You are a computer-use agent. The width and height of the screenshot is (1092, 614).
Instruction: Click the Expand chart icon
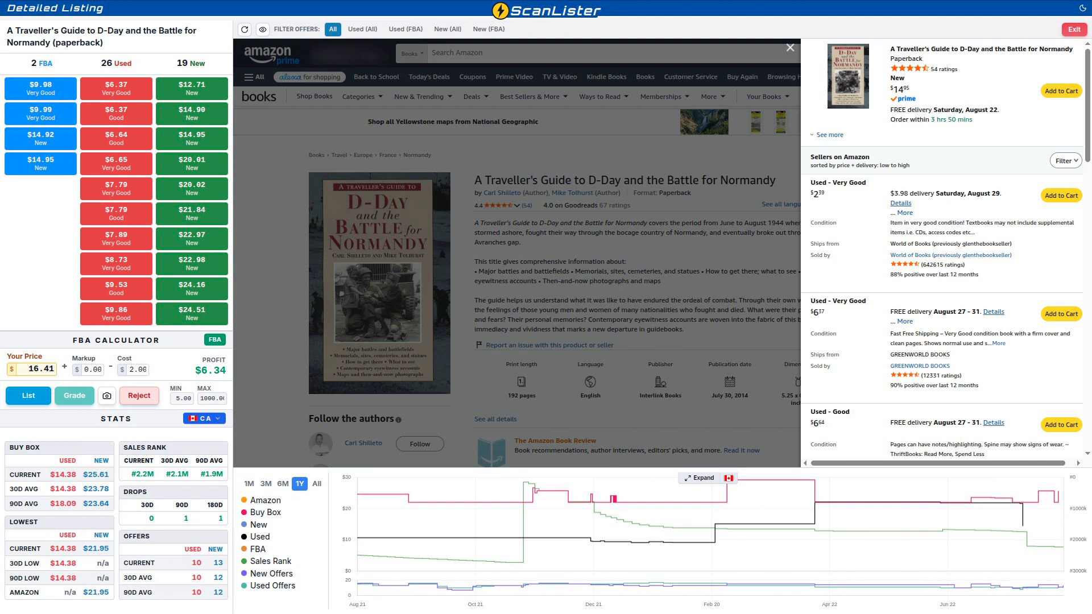(x=699, y=478)
